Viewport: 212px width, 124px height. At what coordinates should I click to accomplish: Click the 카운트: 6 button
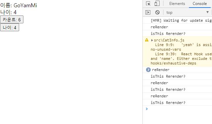12,19
